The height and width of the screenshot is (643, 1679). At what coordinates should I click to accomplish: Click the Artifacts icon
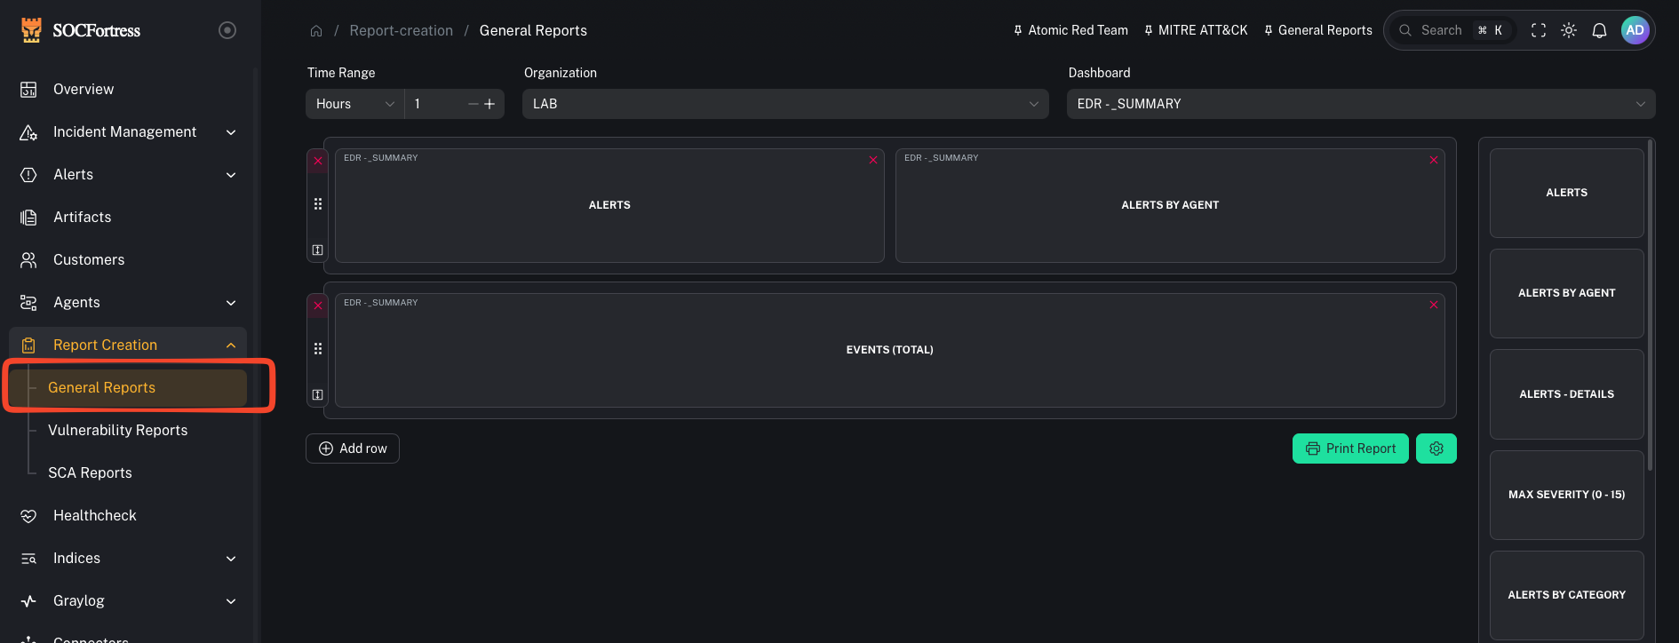coord(28,217)
